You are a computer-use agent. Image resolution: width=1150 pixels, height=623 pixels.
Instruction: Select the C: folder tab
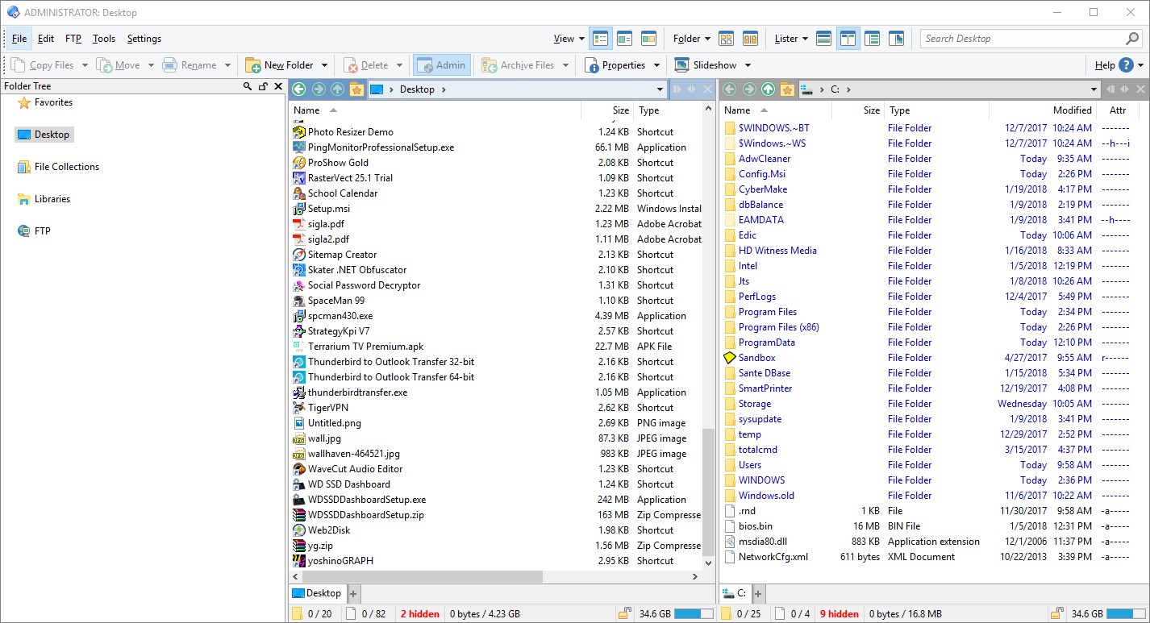click(736, 593)
